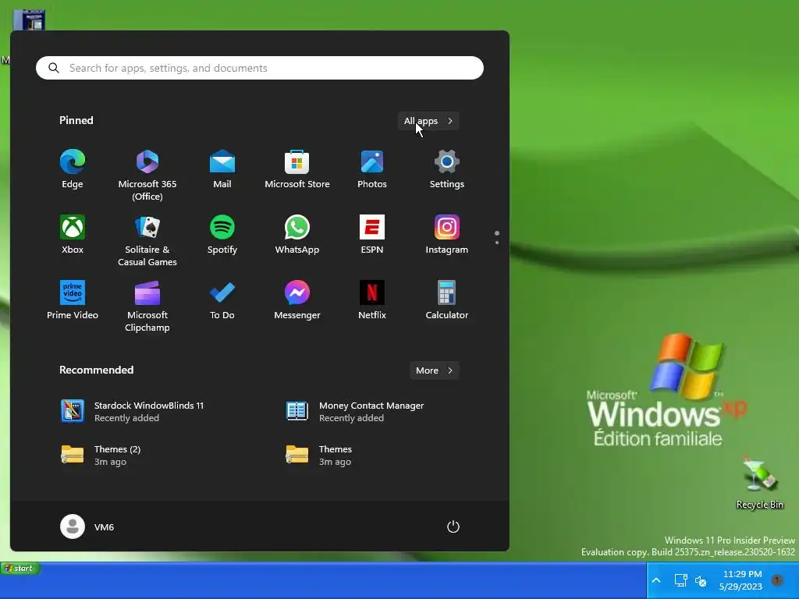Viewport: 799px width, 599px height.
Task: Open the Edge browser
Action: [73, 169]
